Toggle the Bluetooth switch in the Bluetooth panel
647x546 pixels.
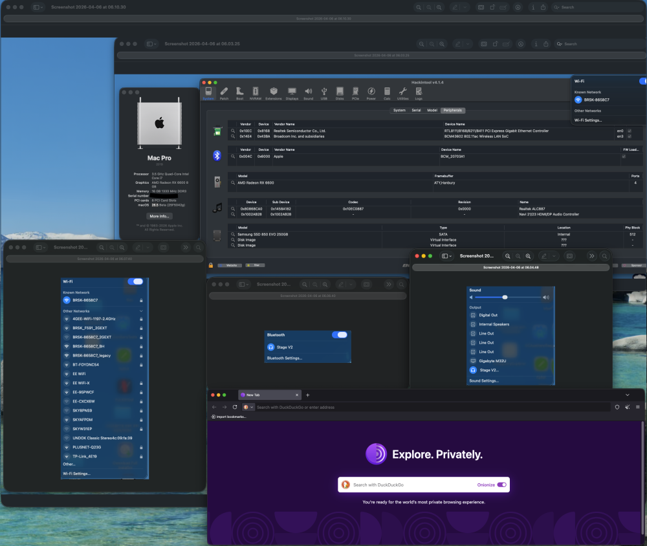(340, 334)
